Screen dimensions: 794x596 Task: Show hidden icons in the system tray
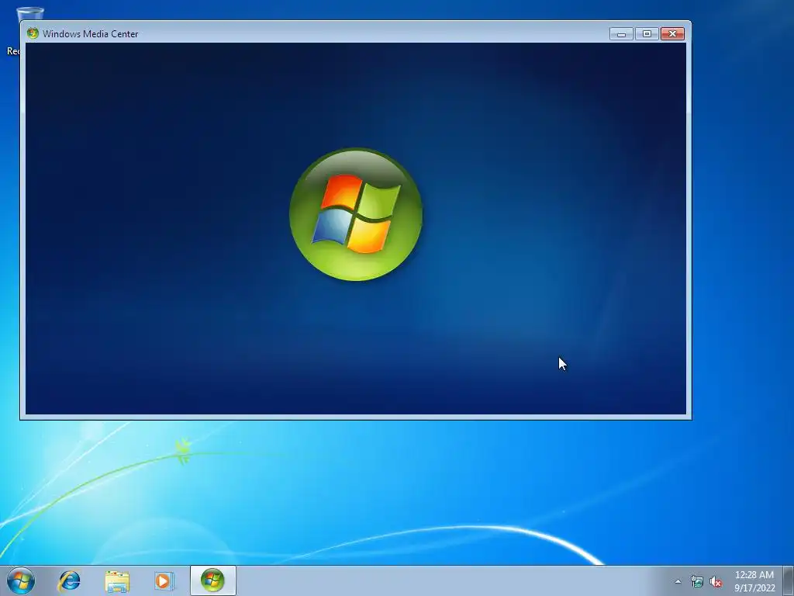coord(678,581)
